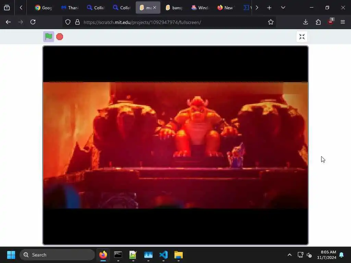Open a new tab with the plus
The image size is (351, 263).
click(269, 8)
